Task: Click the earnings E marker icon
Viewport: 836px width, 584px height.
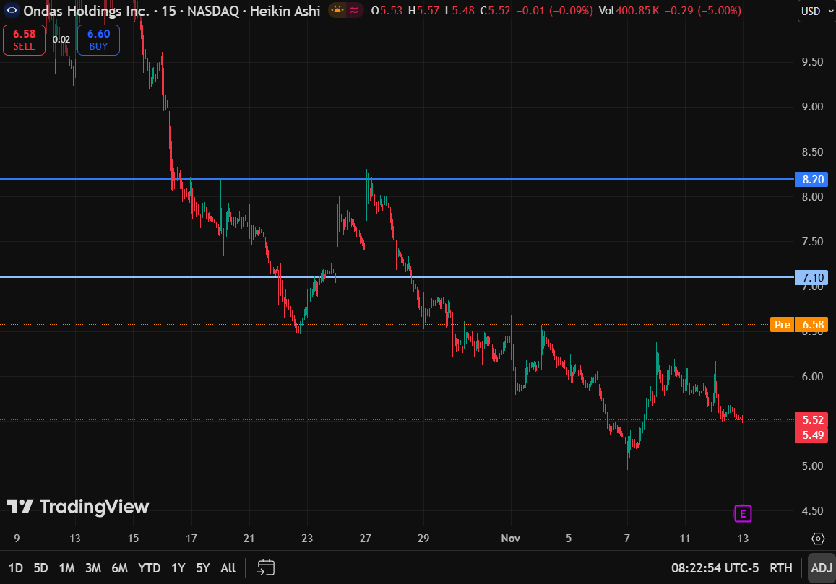Action: (743, 514)
